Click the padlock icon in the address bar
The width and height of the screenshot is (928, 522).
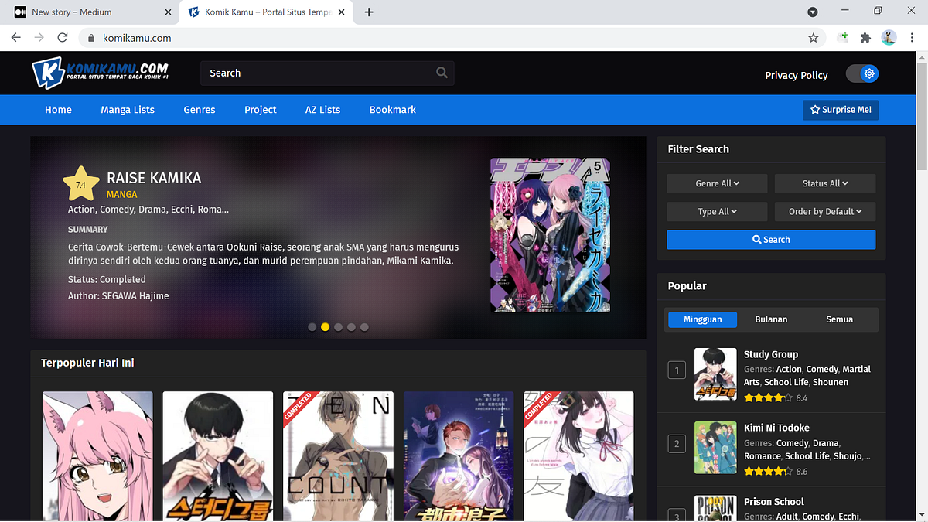(90, 37)
